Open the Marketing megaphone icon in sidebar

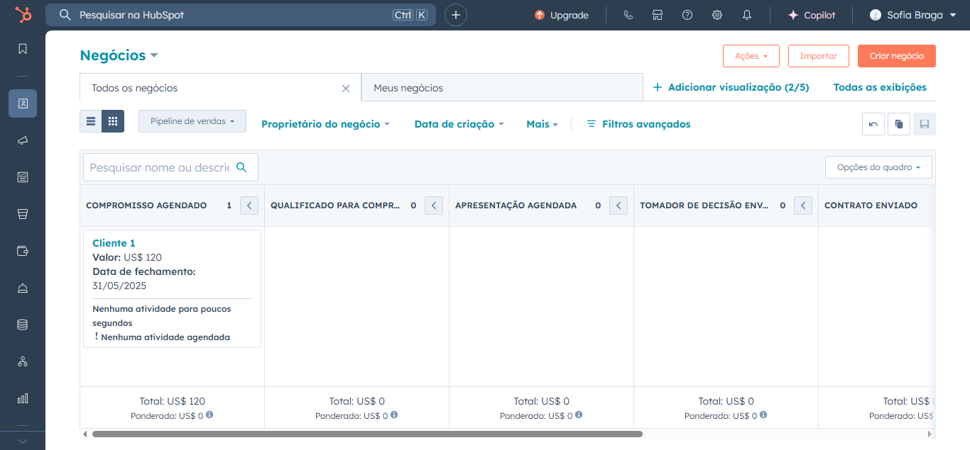[x=22, y=140]
